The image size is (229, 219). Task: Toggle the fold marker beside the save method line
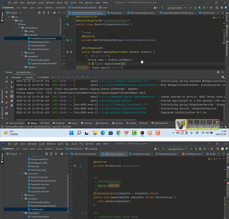point(75,52)
